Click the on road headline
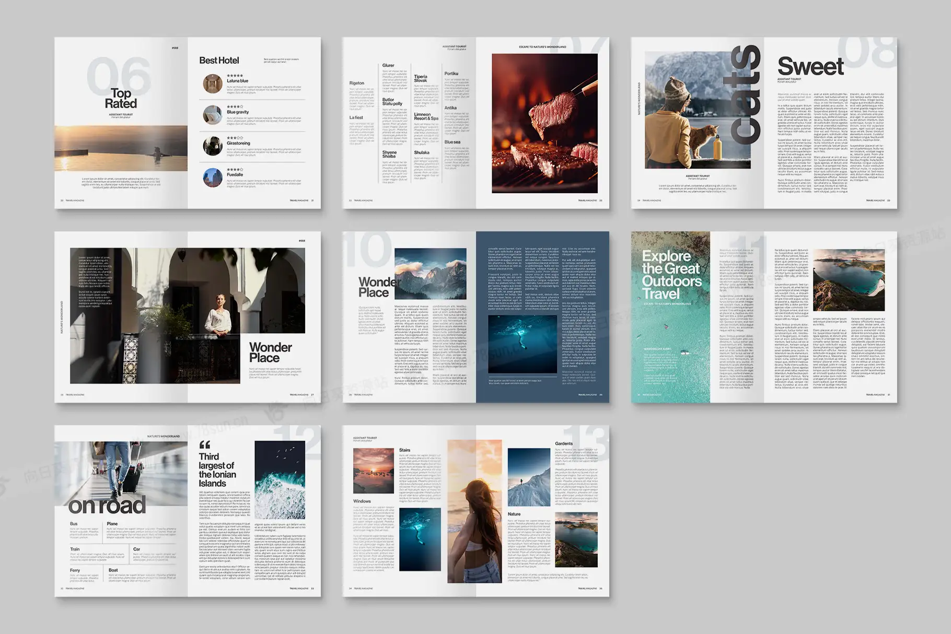Screen dimensions: 951x634 (x=107, y=505)
